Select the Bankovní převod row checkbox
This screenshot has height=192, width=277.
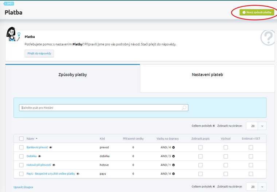pyautogui.click(x=22, y=147)
